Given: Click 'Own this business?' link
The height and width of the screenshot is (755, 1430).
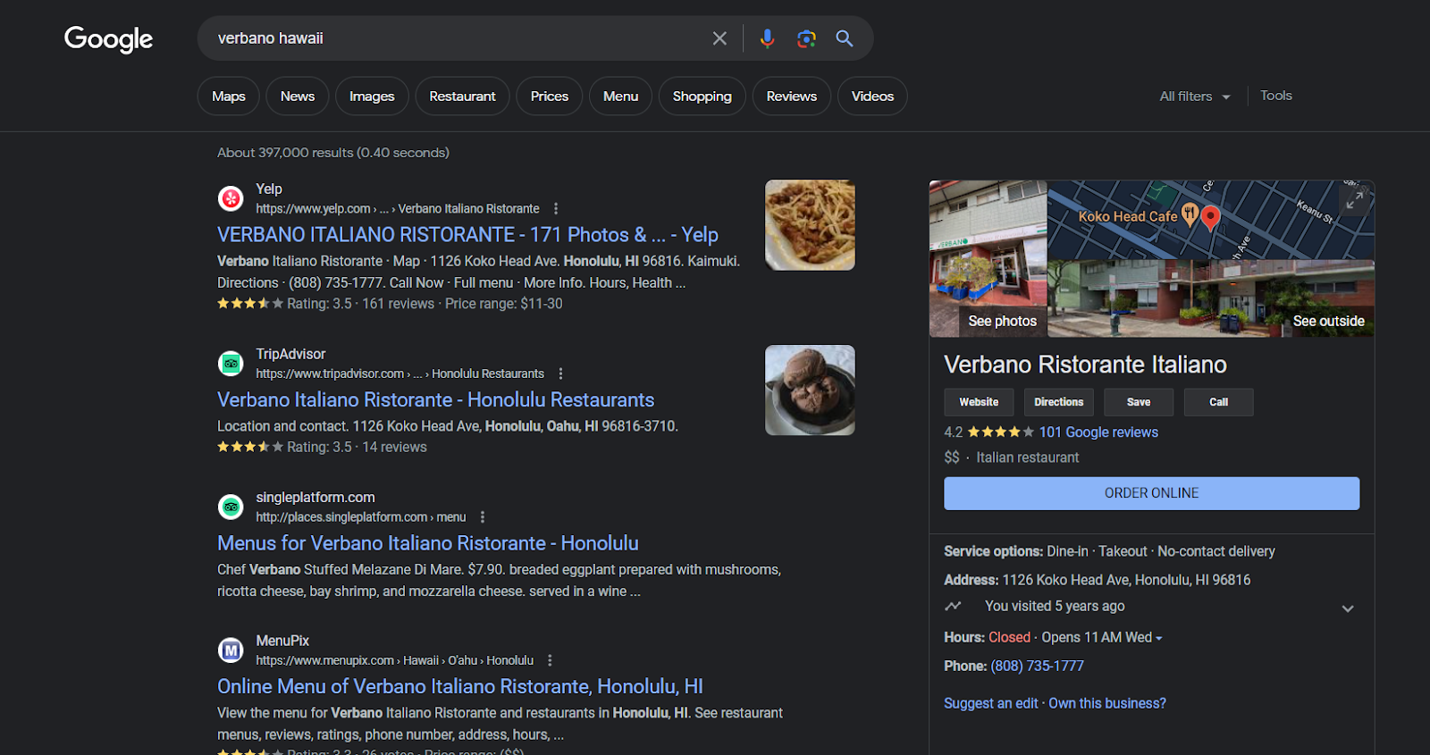Looking at the screenshot, I should click(1107, 704).
